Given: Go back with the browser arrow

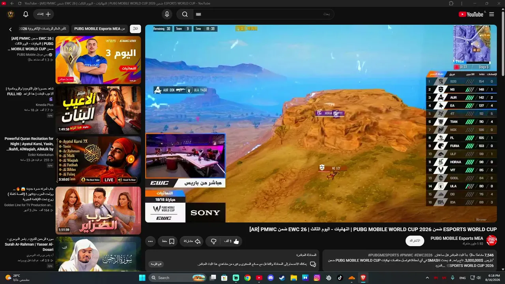Looking at the screenshot, I should [12, 3].
